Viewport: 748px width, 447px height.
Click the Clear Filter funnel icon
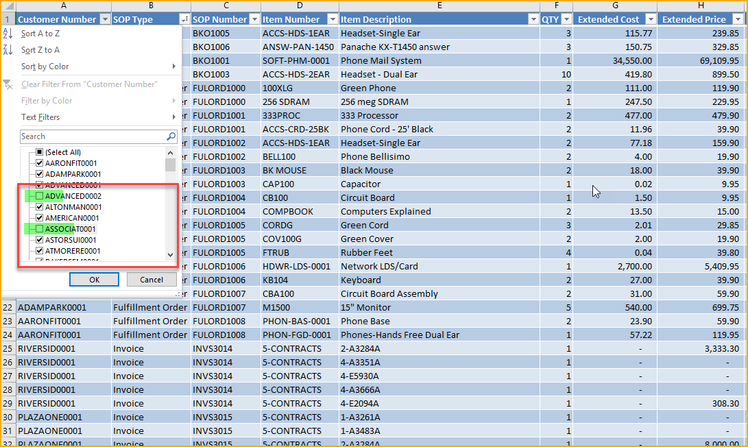[x=8, y=84]
